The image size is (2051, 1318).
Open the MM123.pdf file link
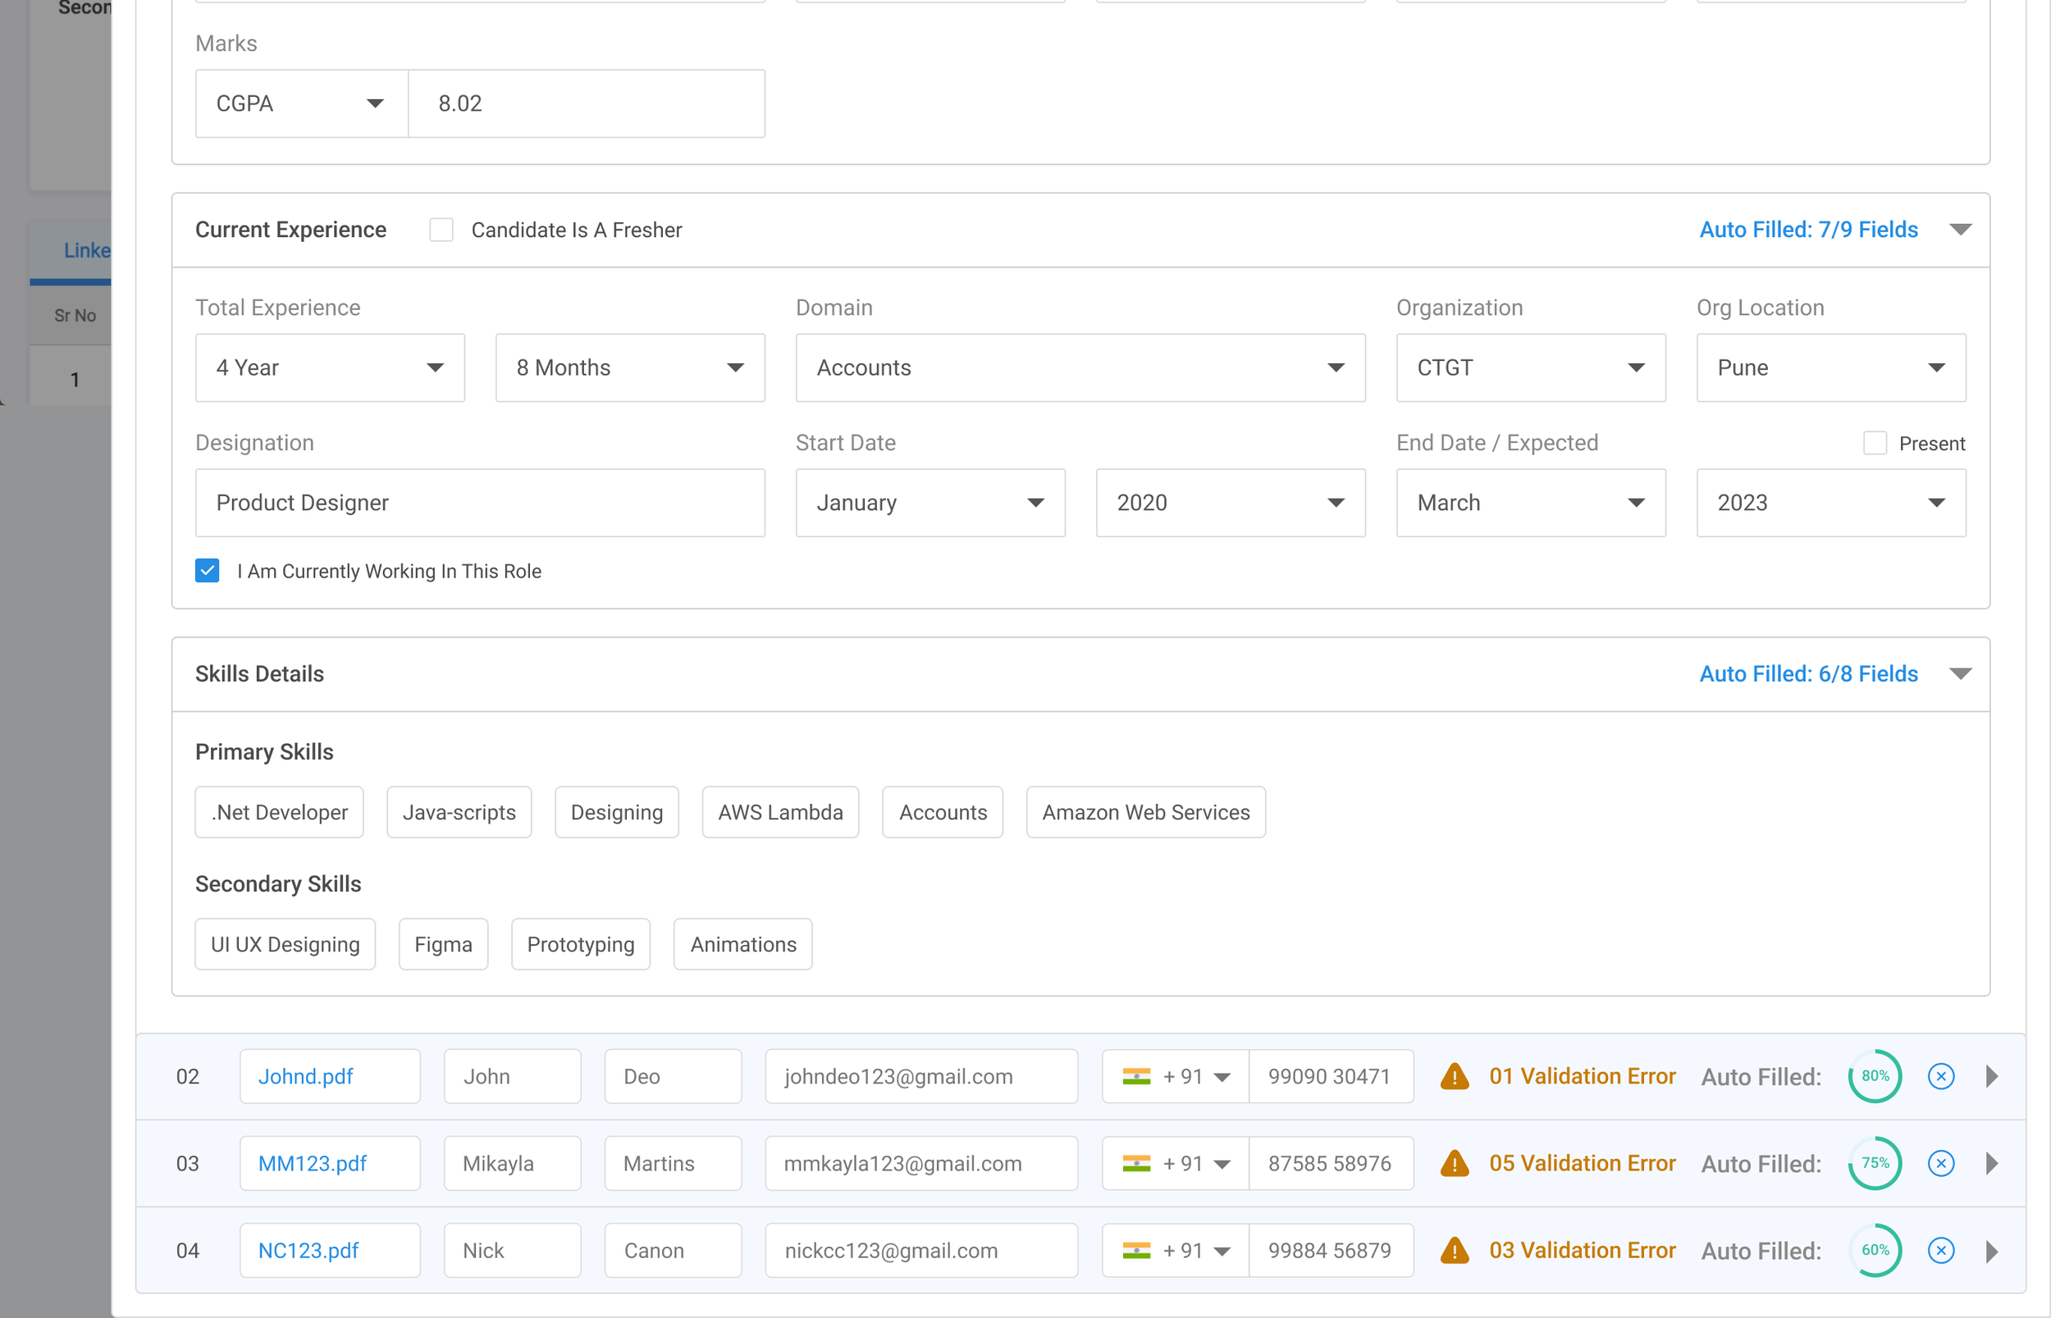(x=313, y=1164)
